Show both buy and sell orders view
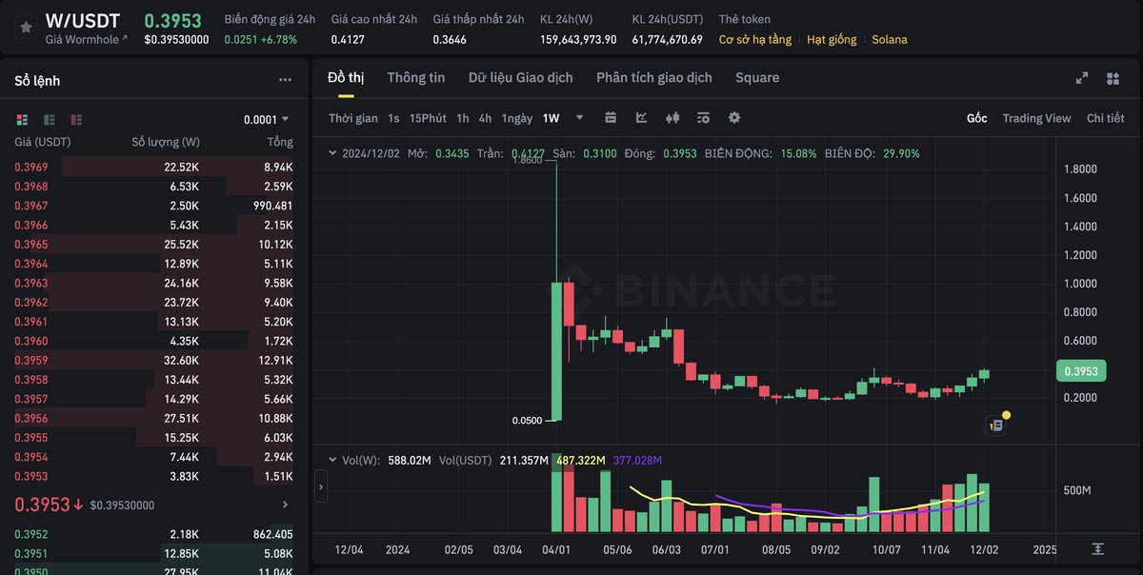 pos(22,119)
